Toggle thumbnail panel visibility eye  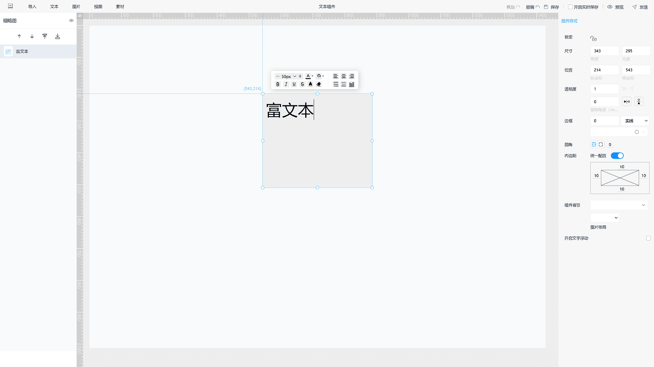click(x=71, y=20)
